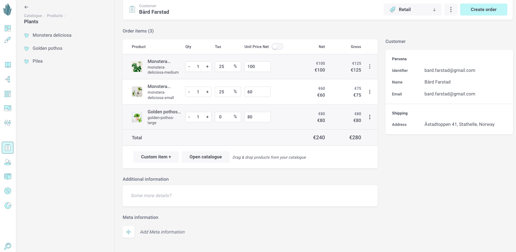Decrease quantity of Golden pothos large

[189, 117]
